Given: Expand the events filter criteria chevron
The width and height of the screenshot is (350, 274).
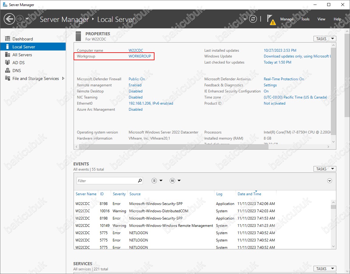Looking at the screenshot, I should (x=329, y=181).
